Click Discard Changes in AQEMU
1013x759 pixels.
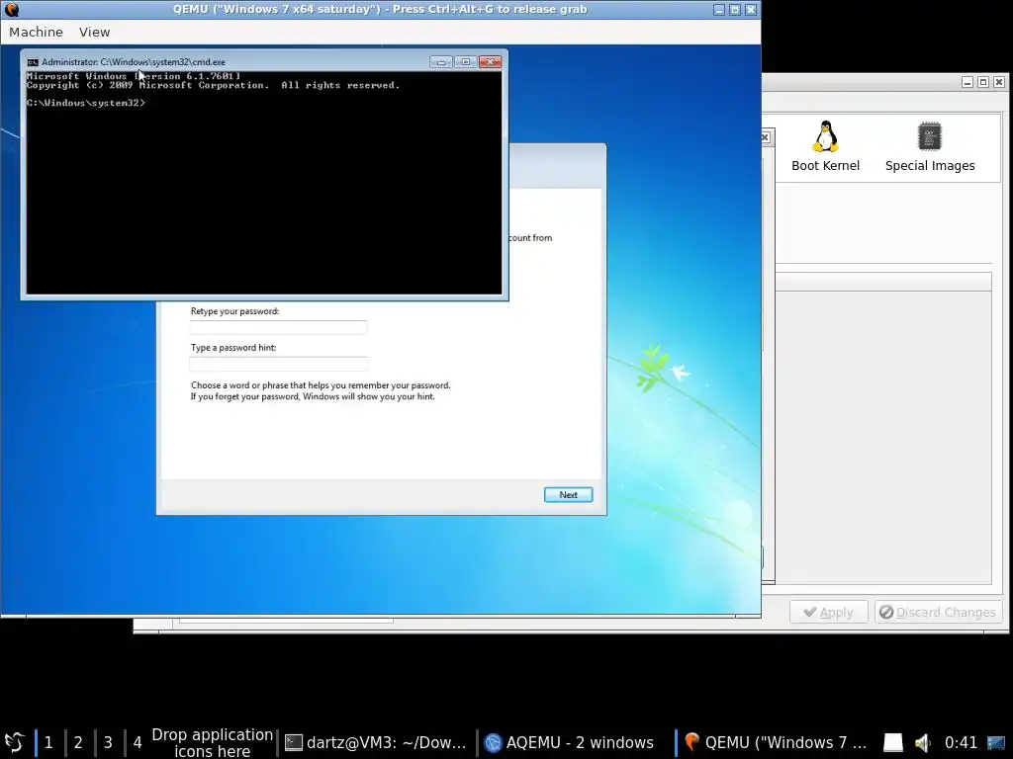[x=938, y=612]
